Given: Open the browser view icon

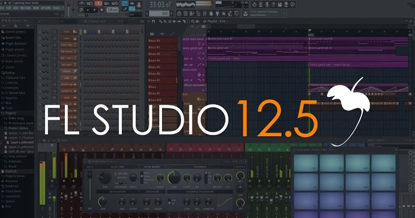Looking at the screenshot, I should (199, 13).
